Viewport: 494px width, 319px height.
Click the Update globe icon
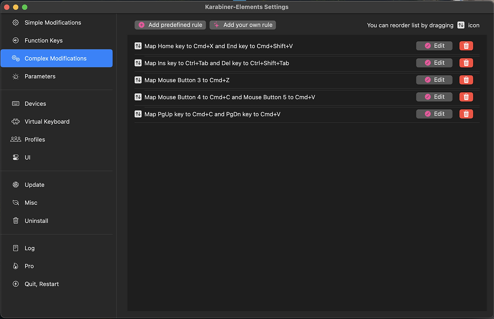[x=15, y=185]
